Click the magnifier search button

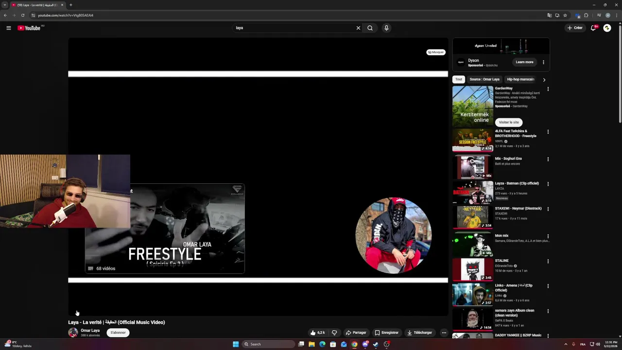pos(370,28)
